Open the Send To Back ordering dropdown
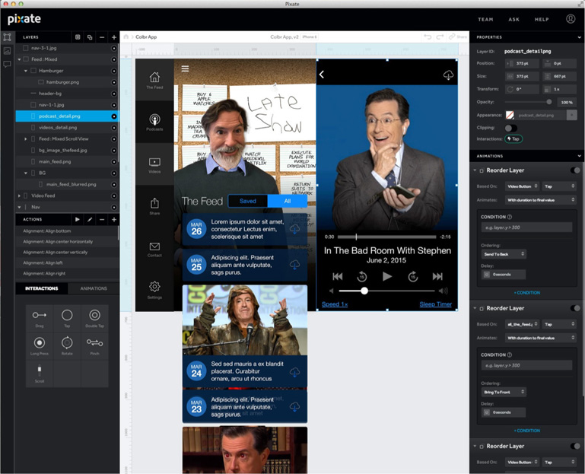585x474 pixels. 504,254
